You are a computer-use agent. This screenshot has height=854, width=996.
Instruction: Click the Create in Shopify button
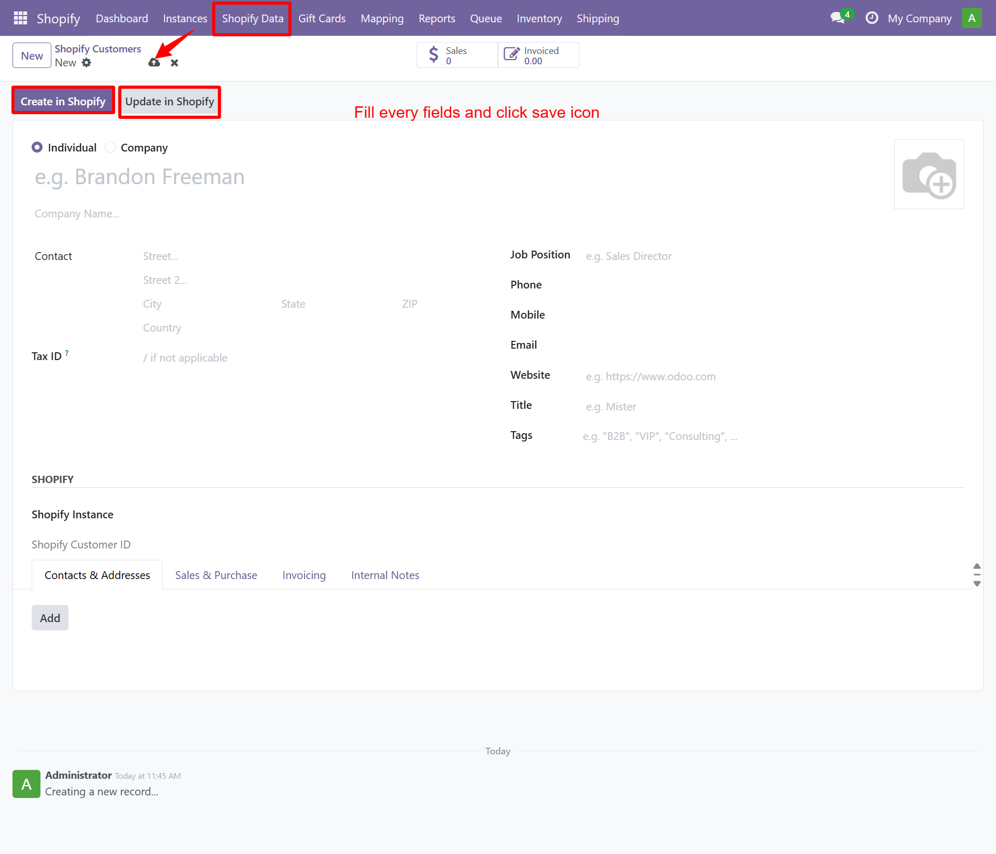click(x=63, y=100)
